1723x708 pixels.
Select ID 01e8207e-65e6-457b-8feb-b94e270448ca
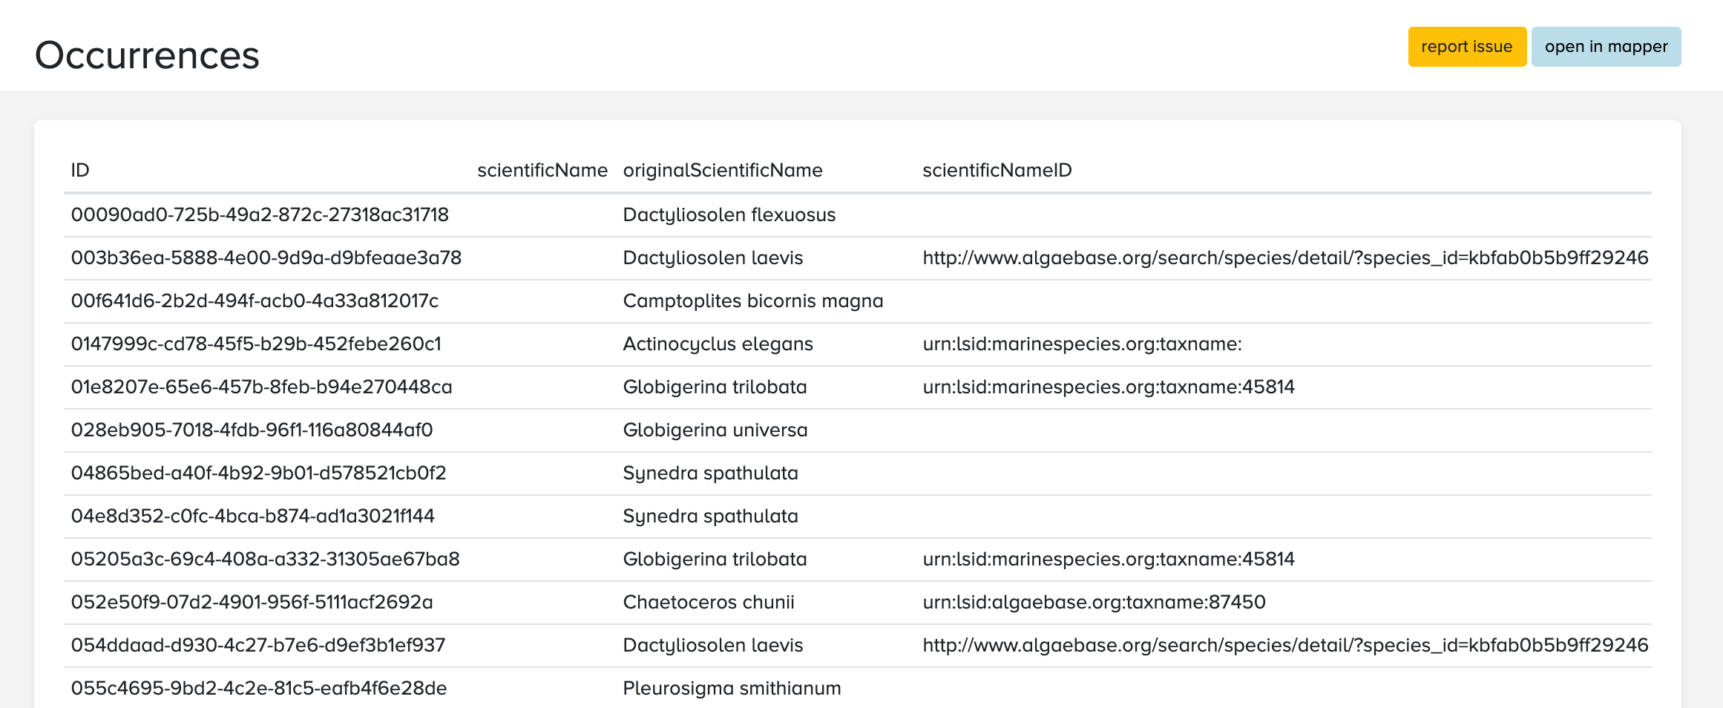(x=261, y=387)
